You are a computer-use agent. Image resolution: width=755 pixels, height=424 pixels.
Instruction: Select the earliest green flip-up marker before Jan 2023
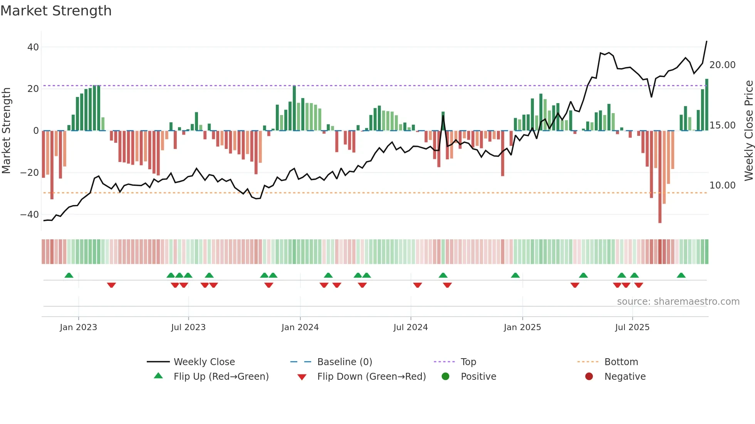pos(69,275)
